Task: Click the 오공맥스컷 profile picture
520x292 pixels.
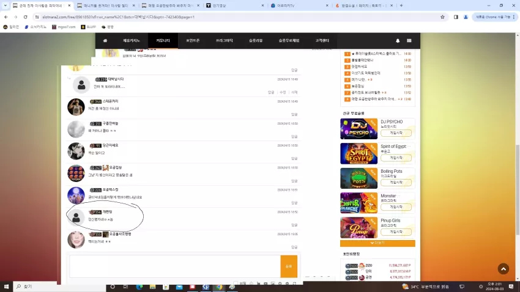Action: point(76,195)
